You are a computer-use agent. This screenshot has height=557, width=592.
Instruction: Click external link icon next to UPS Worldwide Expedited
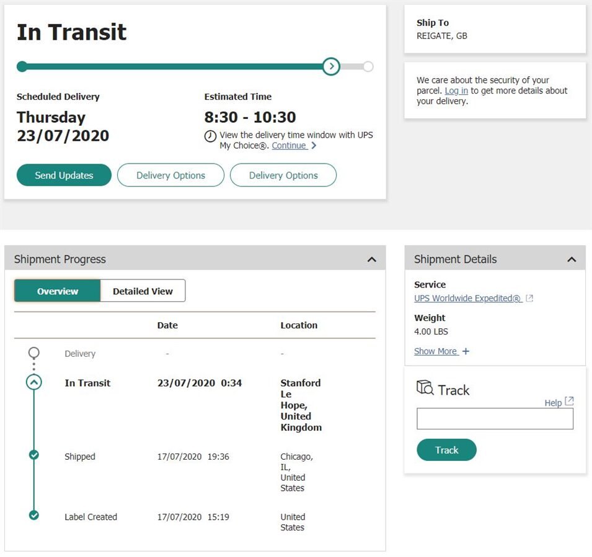tap(529, 299)
